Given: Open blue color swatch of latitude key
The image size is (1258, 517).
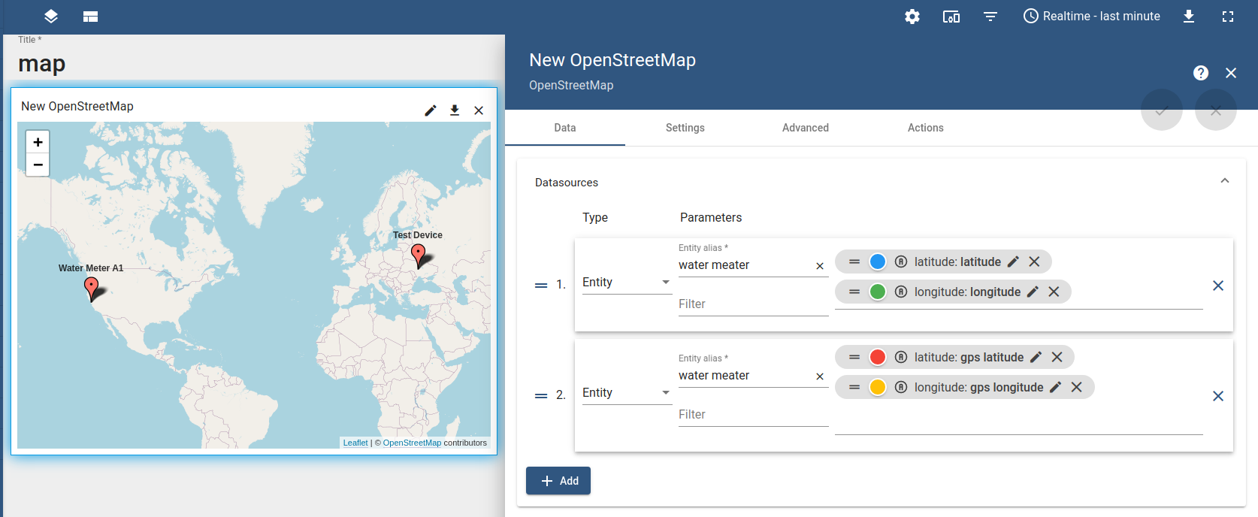Looking at the screenshot, I should (x=878, y=262).
